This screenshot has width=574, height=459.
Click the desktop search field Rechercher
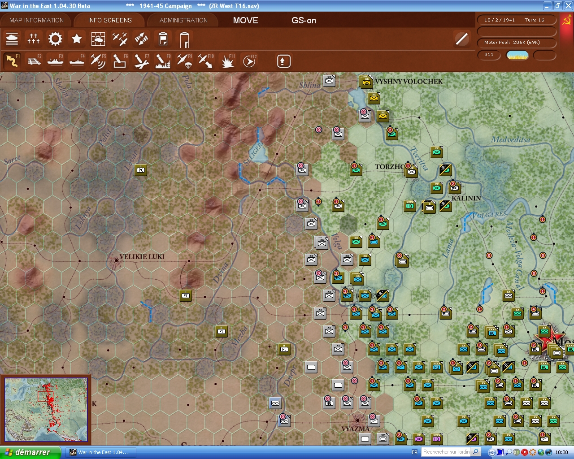[446, 452]
